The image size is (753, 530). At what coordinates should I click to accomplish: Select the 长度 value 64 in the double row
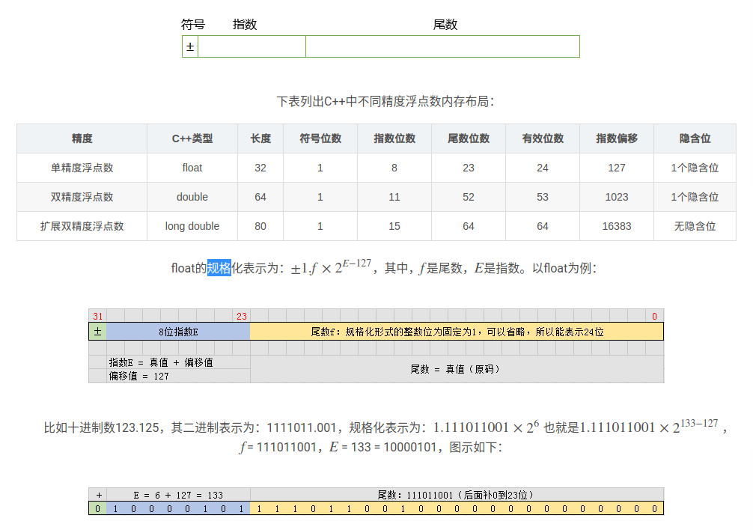260,198
